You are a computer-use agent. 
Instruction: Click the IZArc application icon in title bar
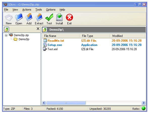click(5, 4)
